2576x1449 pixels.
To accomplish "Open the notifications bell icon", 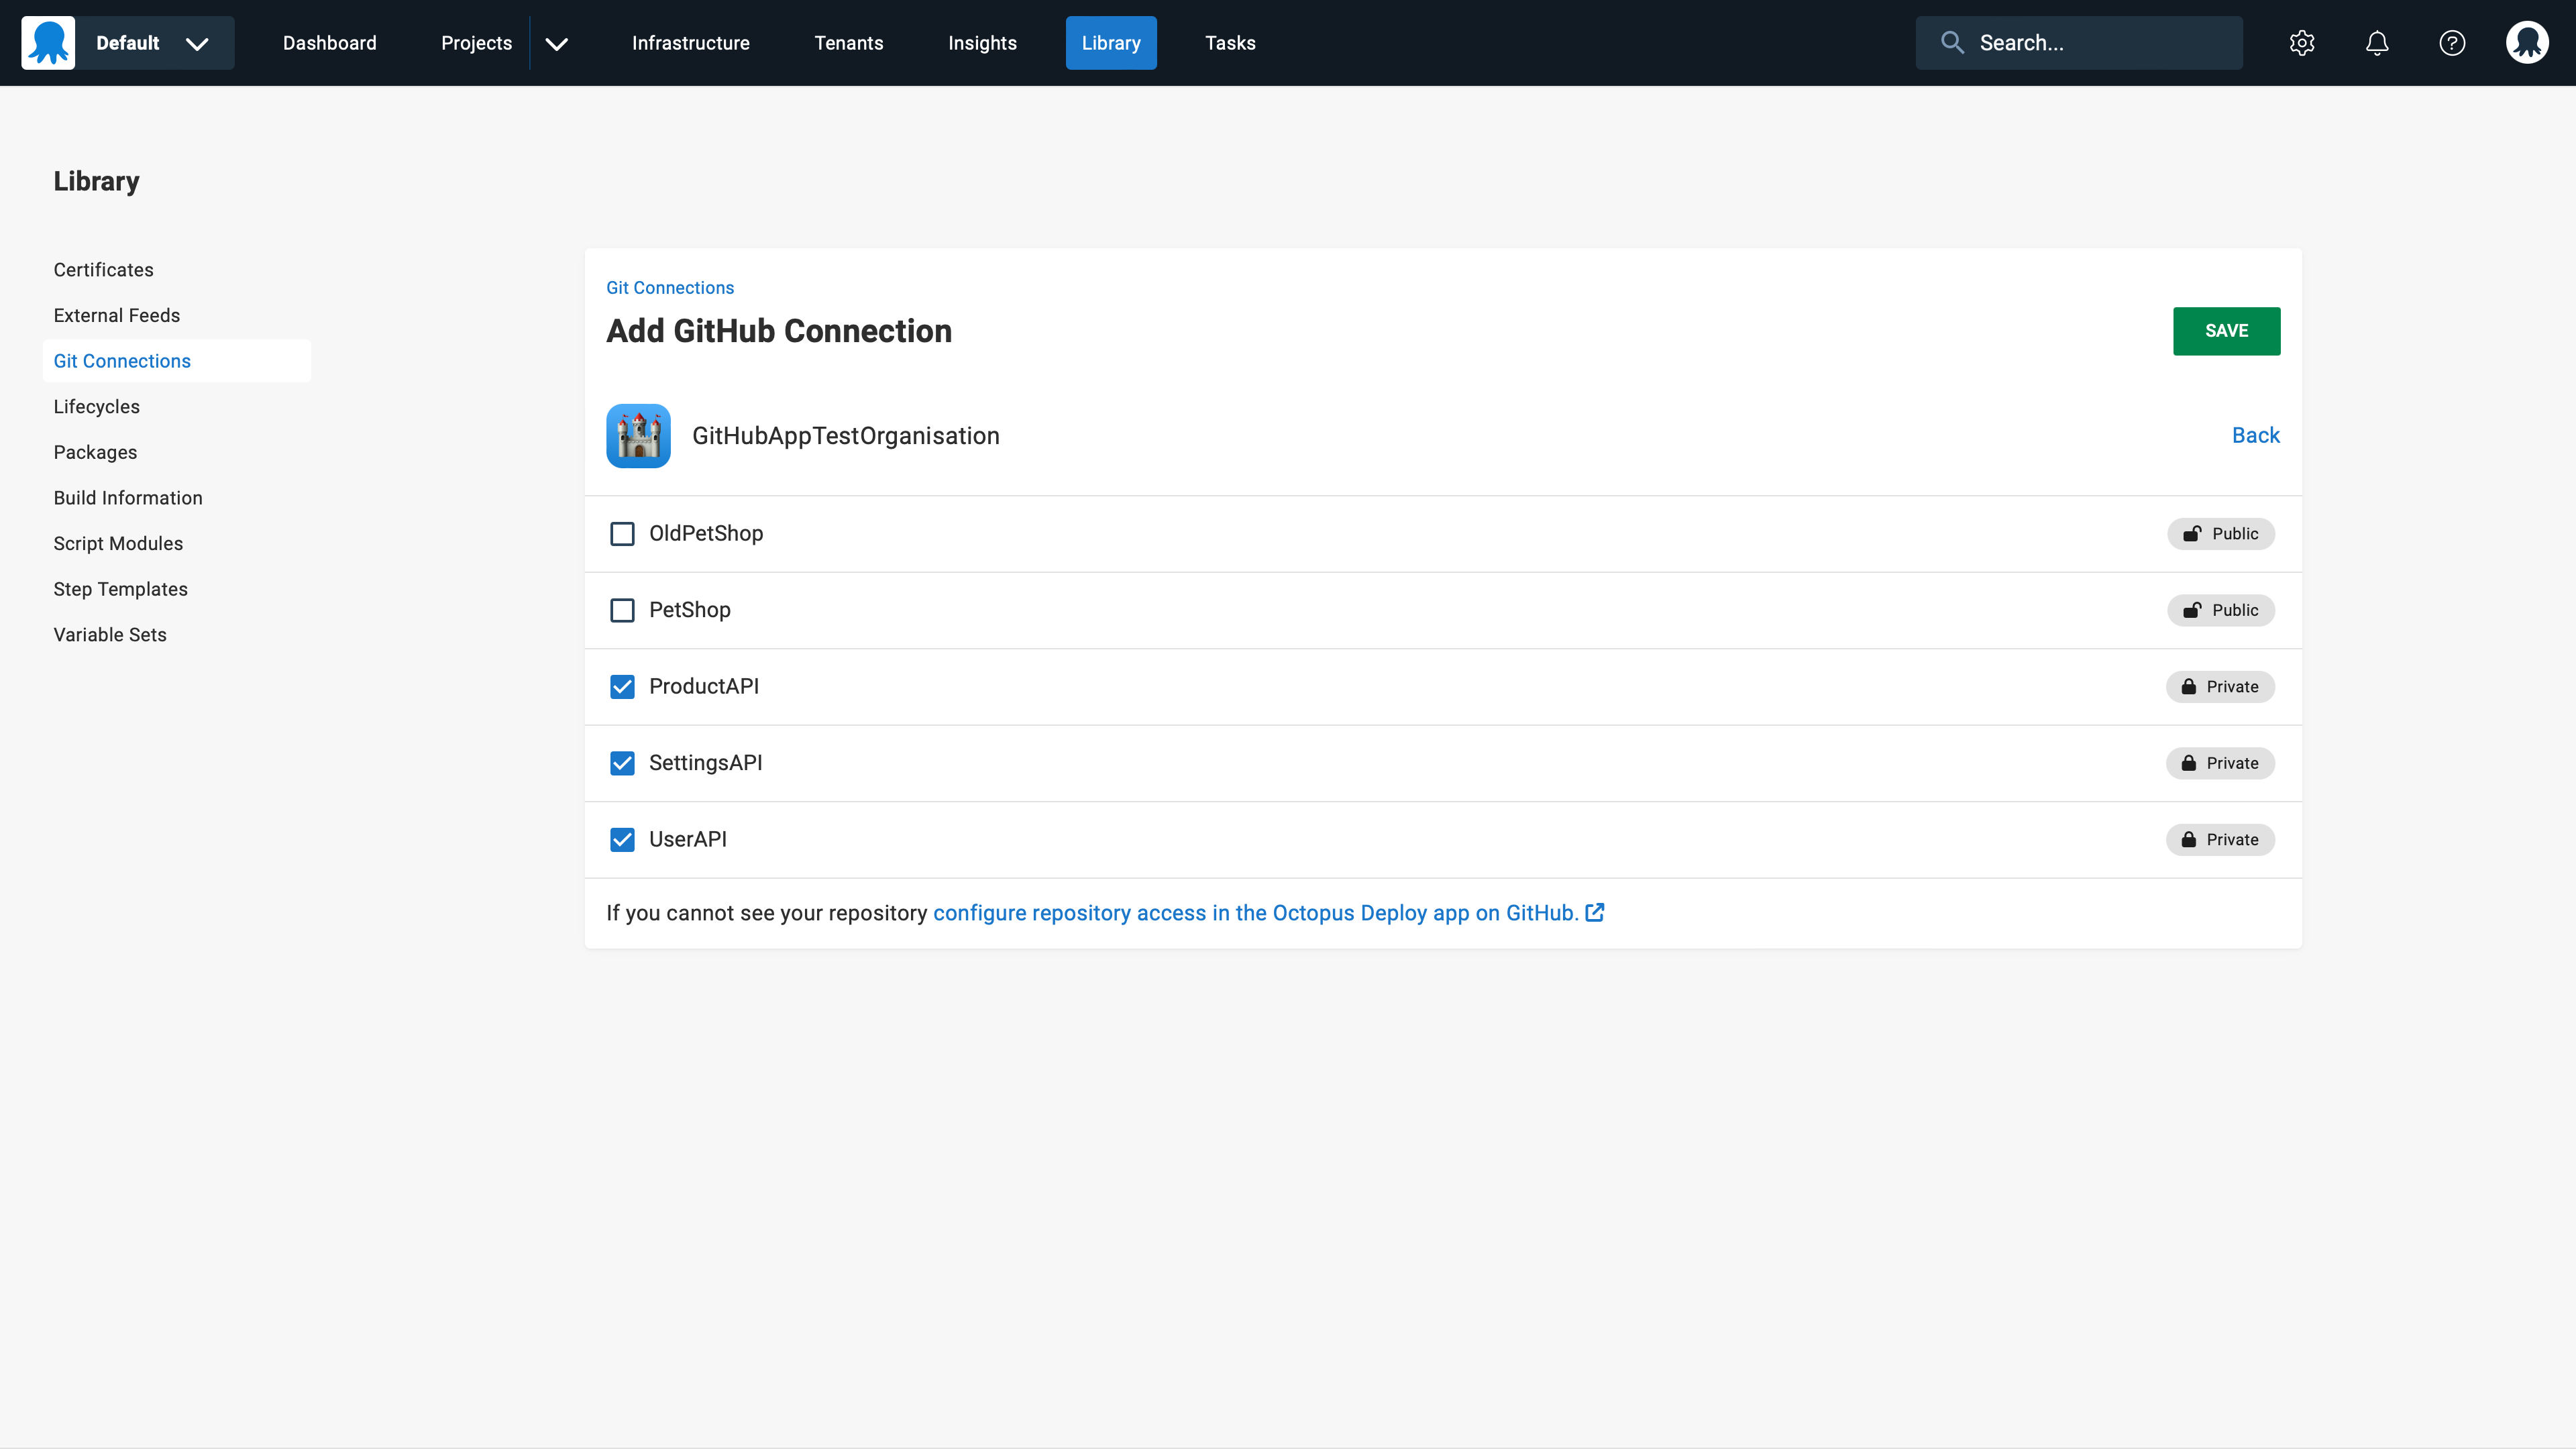I will [2377, 43].
